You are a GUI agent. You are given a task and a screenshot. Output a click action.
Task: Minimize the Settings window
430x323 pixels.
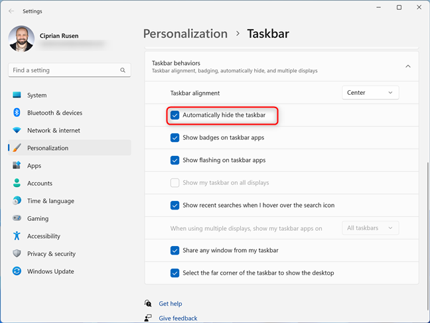(379, 7)
